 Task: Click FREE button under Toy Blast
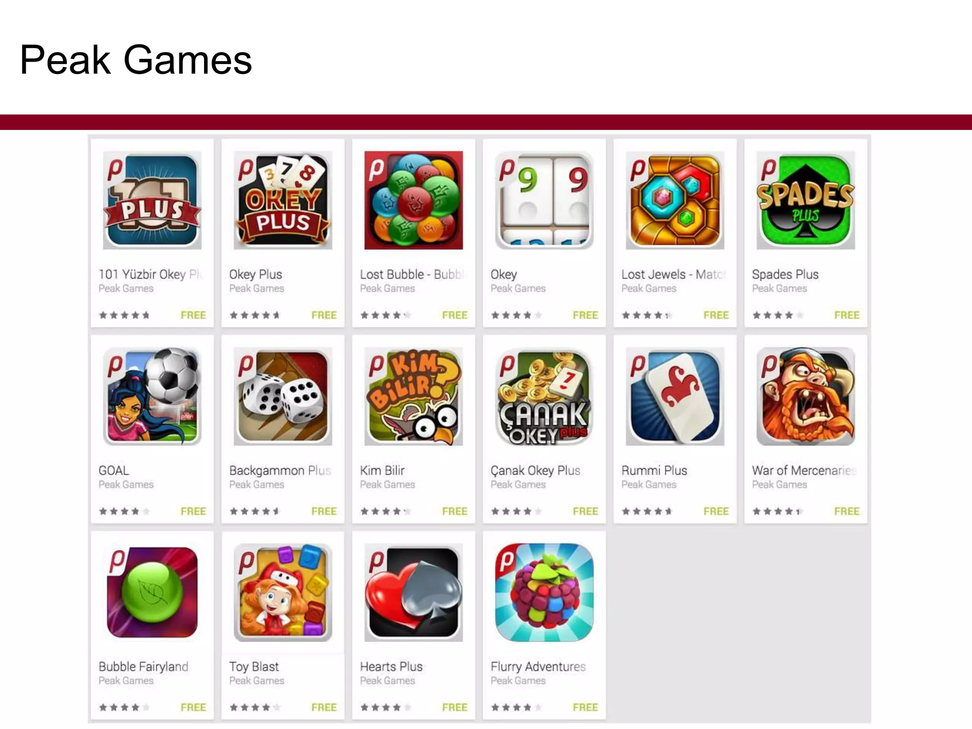pos(324,707)
